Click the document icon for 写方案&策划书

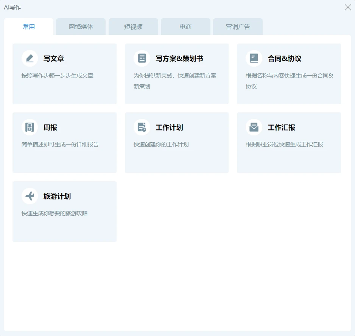pos(142,58)
